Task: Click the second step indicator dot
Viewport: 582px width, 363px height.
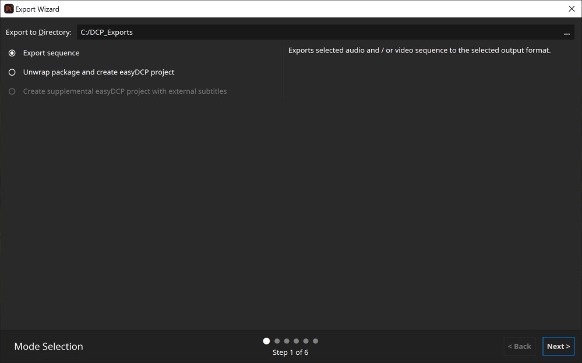Action: pyautogui.click(x=277, y=341)
